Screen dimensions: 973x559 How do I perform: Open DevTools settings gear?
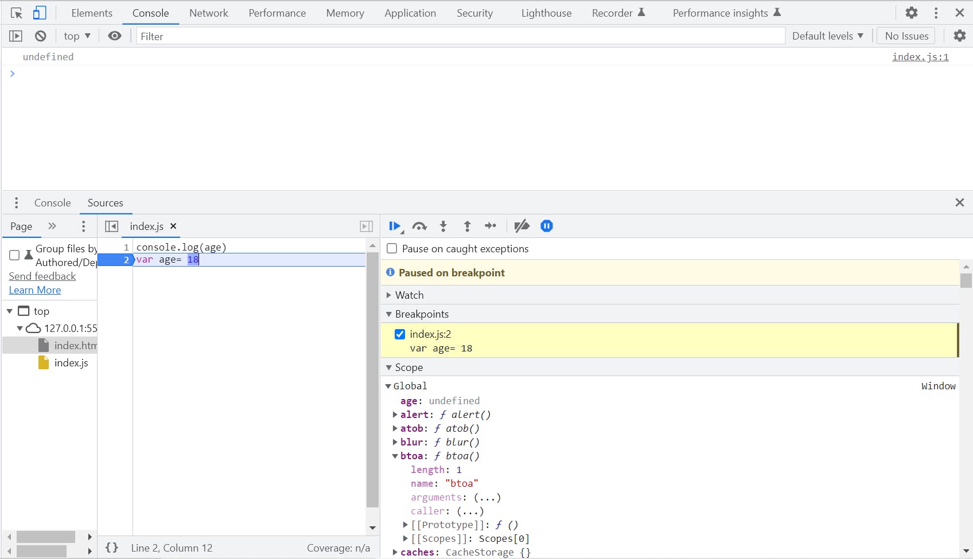(x=912, y=13)
